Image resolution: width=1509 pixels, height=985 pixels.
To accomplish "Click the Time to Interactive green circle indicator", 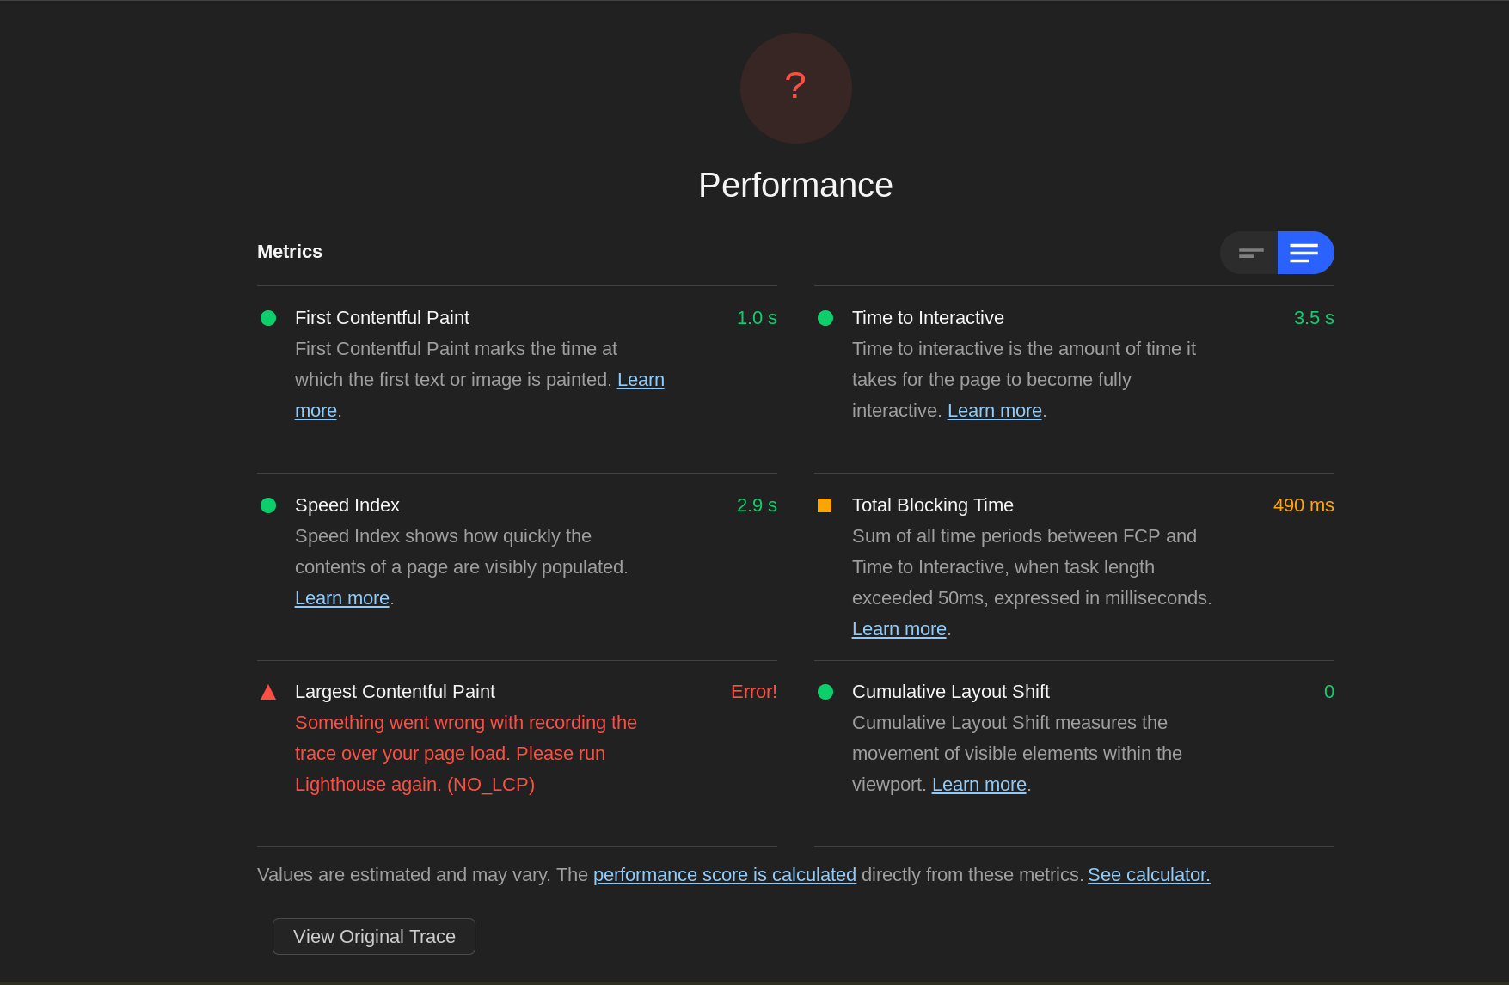I will tap(825, 318).
